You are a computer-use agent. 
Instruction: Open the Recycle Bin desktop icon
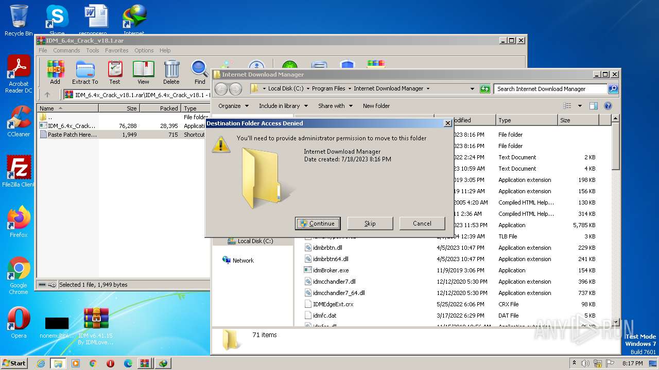(x=19, y=20)
